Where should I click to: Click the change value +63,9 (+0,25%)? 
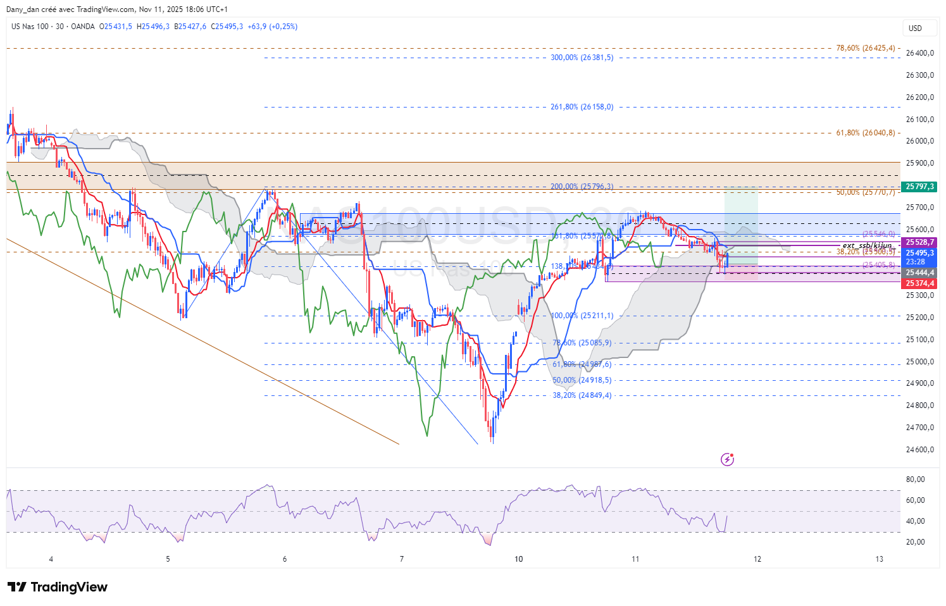(272, 27)
